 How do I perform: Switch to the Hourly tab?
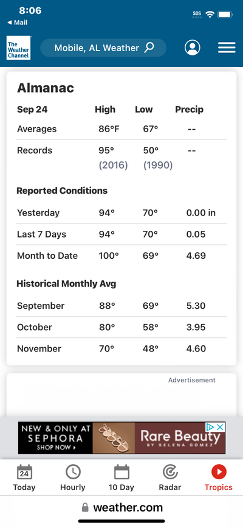coord(73,477)
